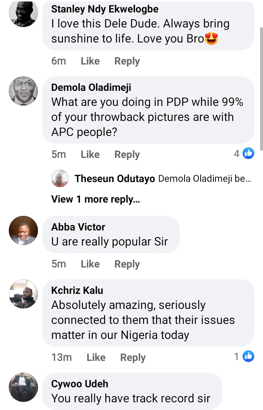Tap Abba Victor's profile photo

tap(23, 230)
